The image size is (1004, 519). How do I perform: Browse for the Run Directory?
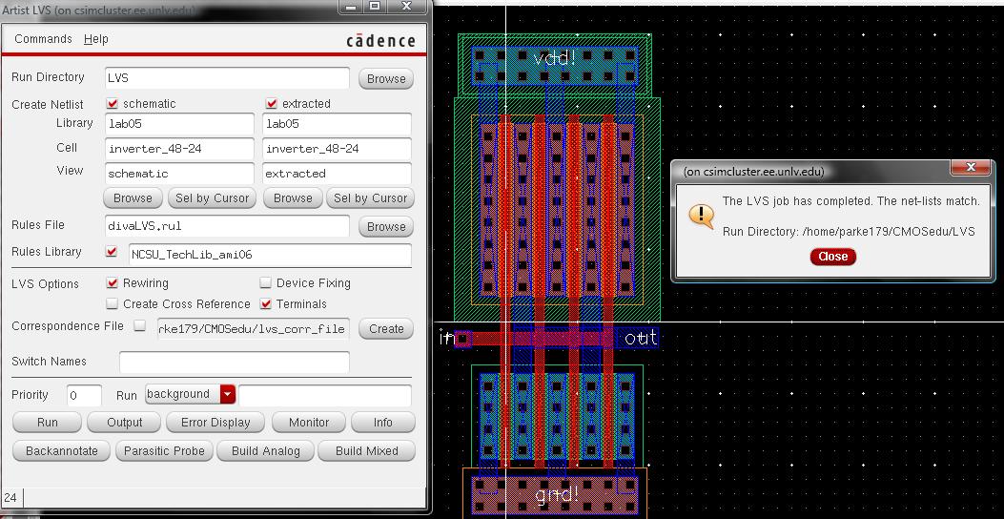[x=386, y=79]
